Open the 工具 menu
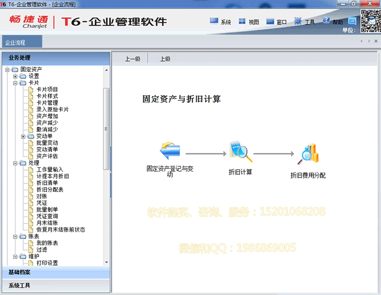The width and height of the screenshot is (381, 295). tap(310, 22)
